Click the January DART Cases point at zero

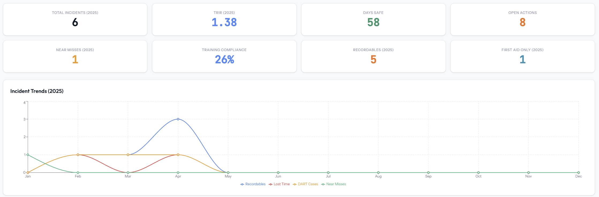point(28,173)
